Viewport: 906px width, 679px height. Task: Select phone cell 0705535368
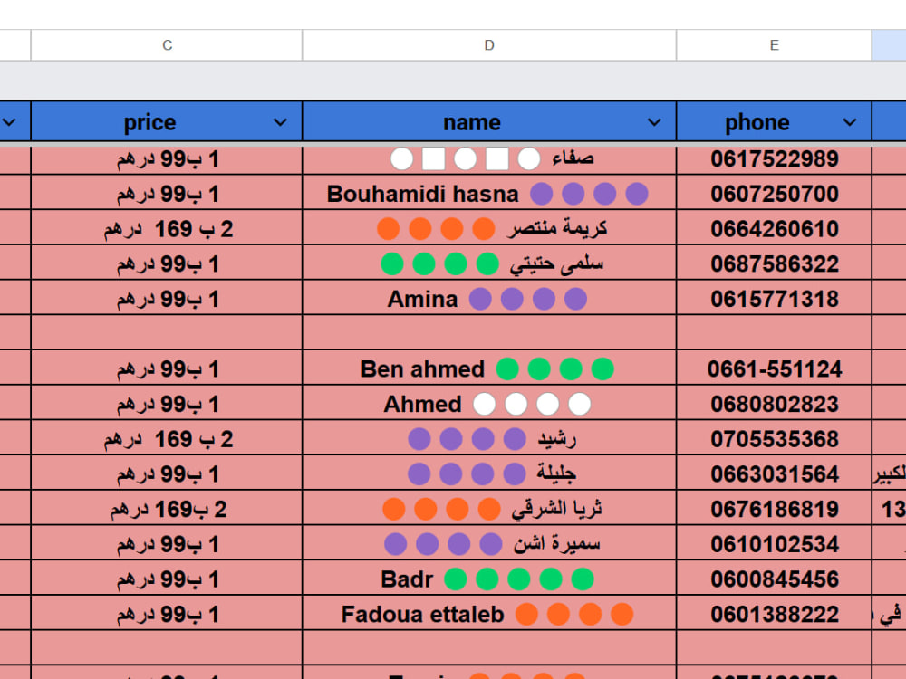(775, 439)
